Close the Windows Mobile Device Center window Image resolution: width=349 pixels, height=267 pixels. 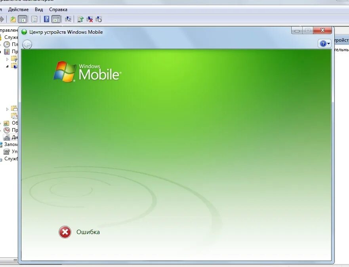coord(322,30)
